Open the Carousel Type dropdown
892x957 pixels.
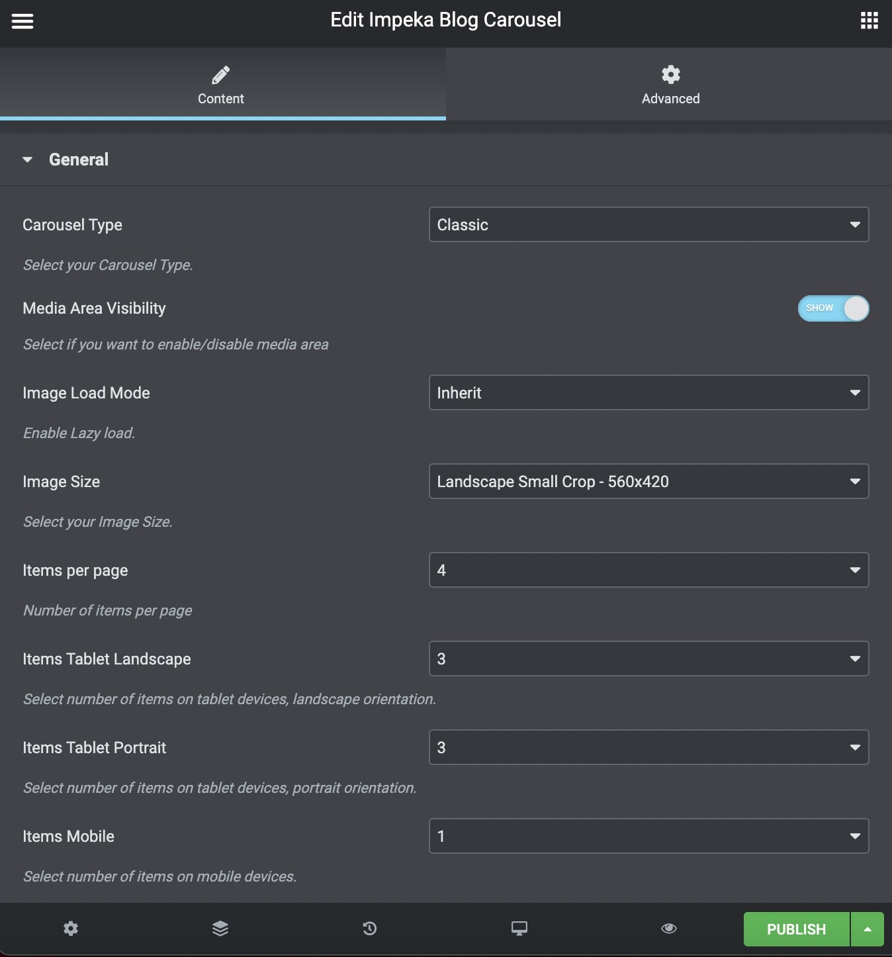tap(648, 225)
